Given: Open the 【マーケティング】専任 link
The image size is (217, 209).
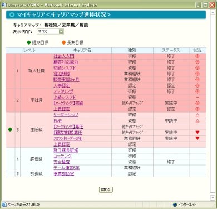Looking at the screenshot, I should [x=68, y=127].
